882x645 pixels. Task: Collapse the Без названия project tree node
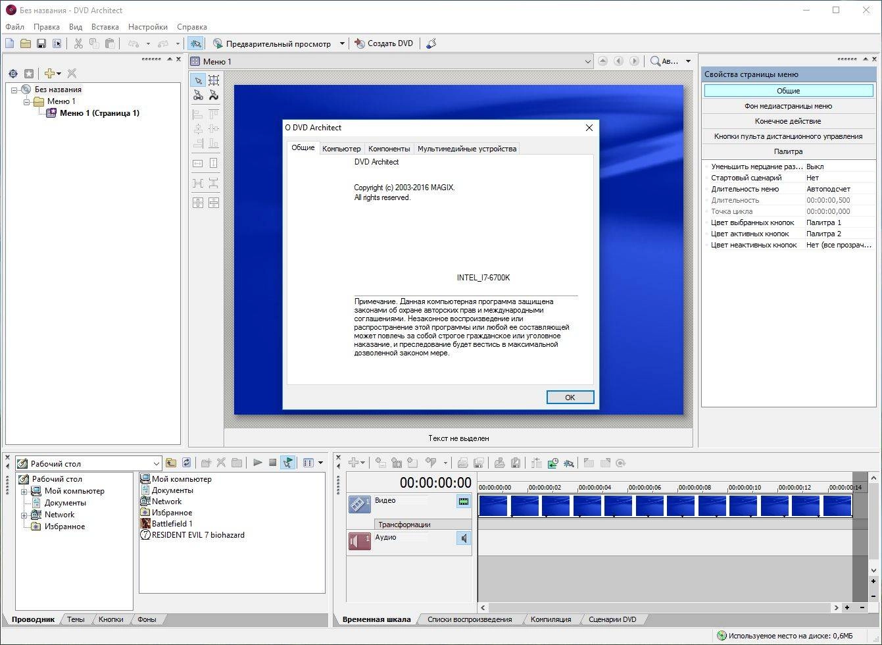14,90
